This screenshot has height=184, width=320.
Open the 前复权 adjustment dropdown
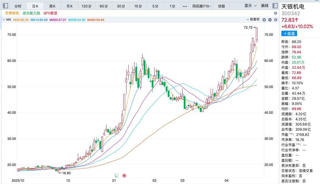point(253,19)
